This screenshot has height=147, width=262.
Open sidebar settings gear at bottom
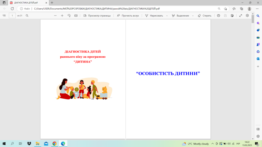(258, 136)
